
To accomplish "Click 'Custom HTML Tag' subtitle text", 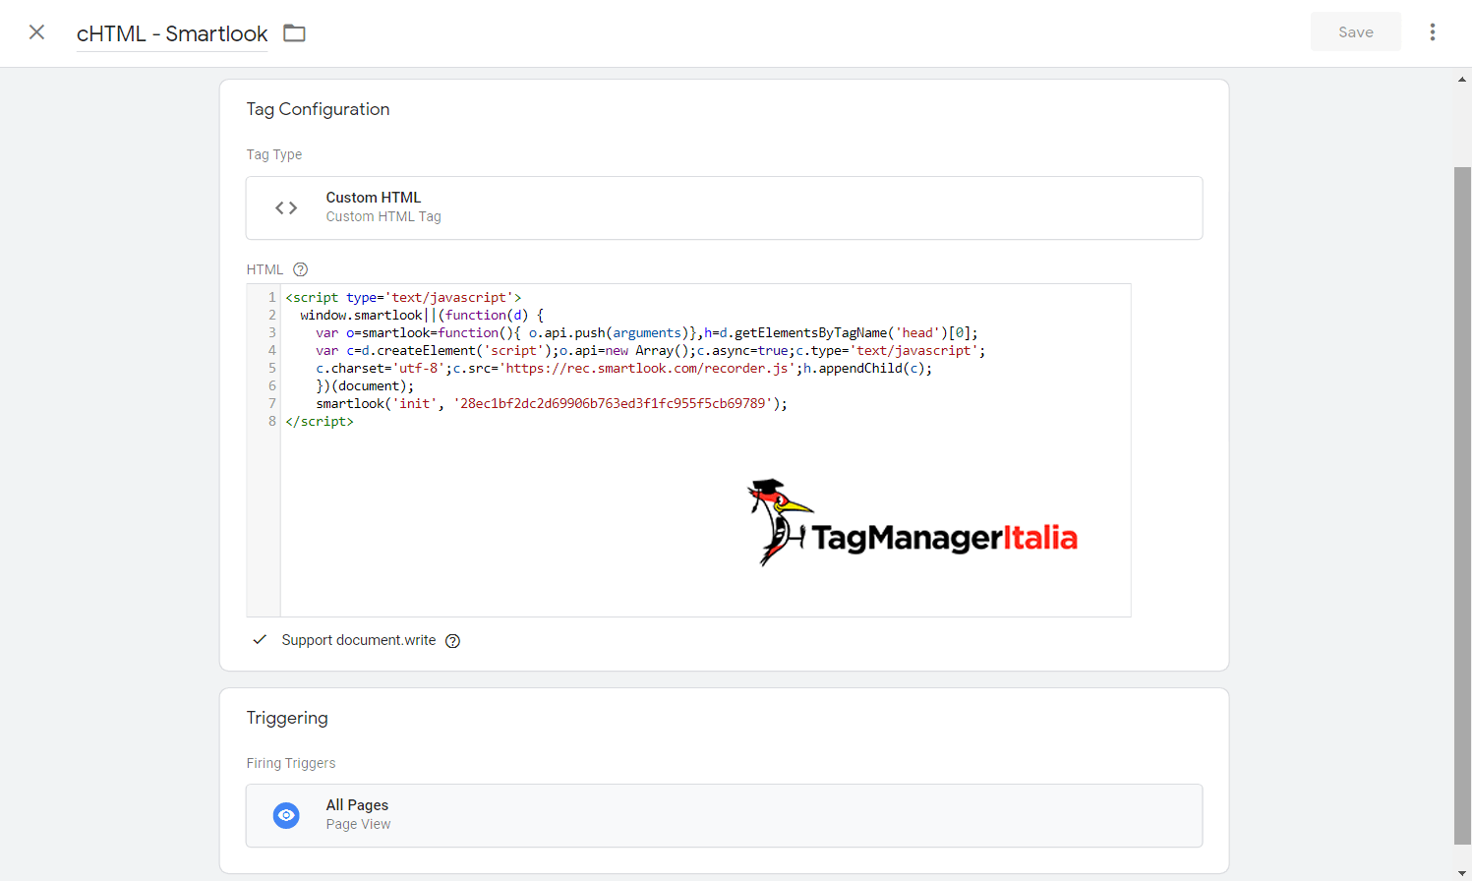I will (383, 216).
